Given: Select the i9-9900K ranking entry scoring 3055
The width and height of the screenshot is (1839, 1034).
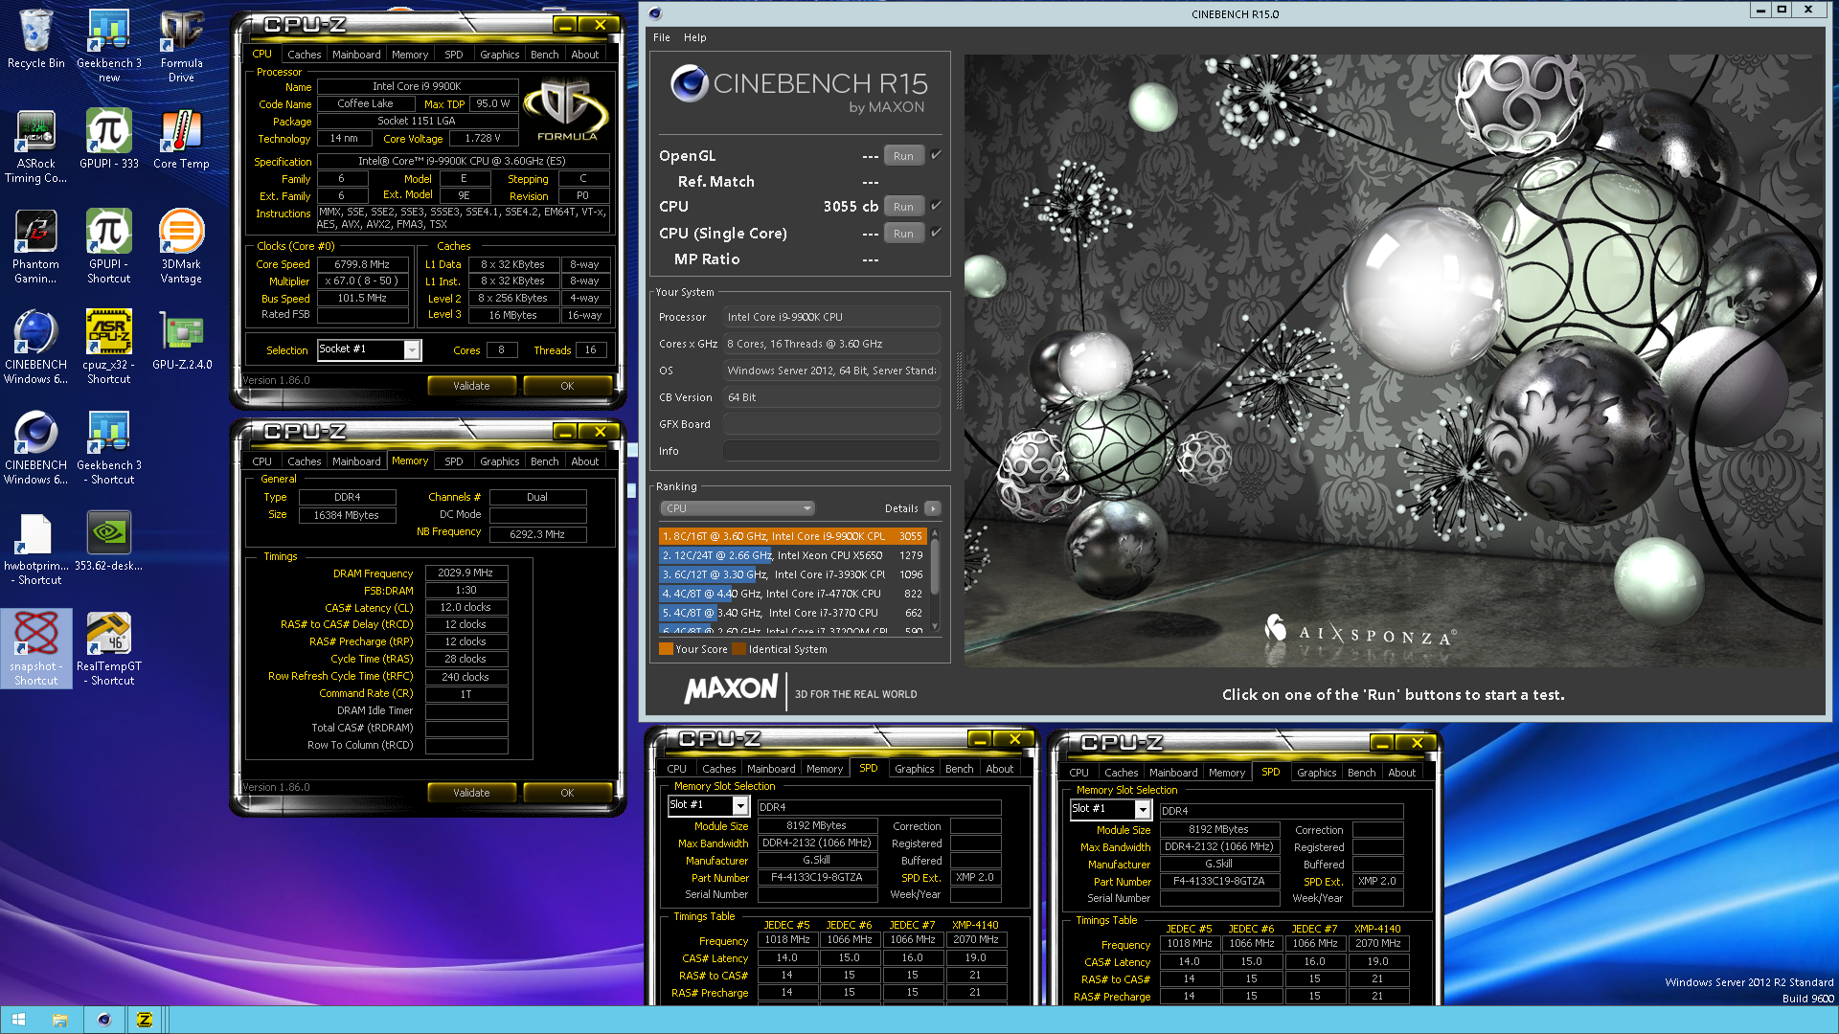Looking at the screenshot, I should click(x=792, y=536).
